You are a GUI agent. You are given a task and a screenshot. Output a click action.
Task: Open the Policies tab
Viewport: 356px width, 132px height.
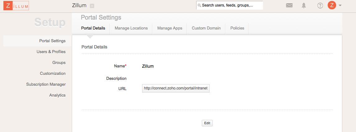tap(237, 28)
